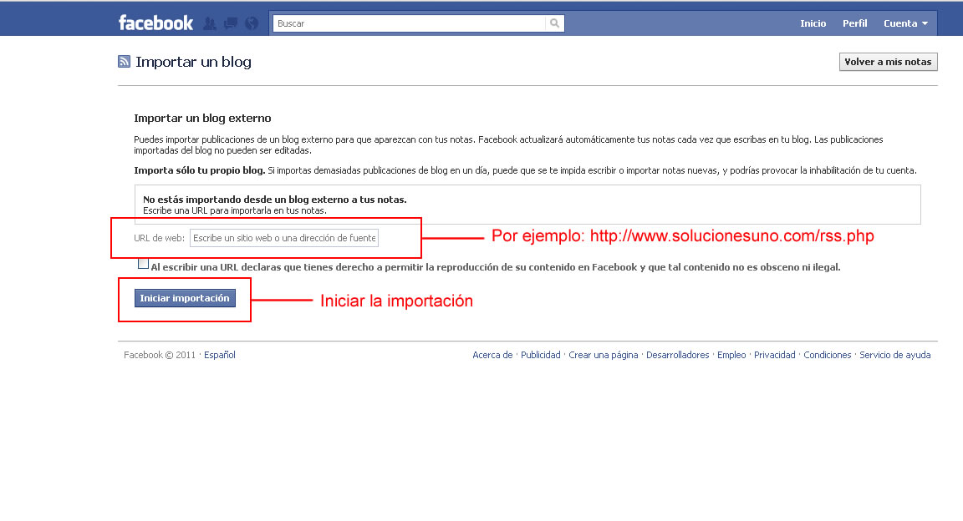Screen dimensions: 963x521
Task: Click the Facebook logo
Action: pos(156,23)
